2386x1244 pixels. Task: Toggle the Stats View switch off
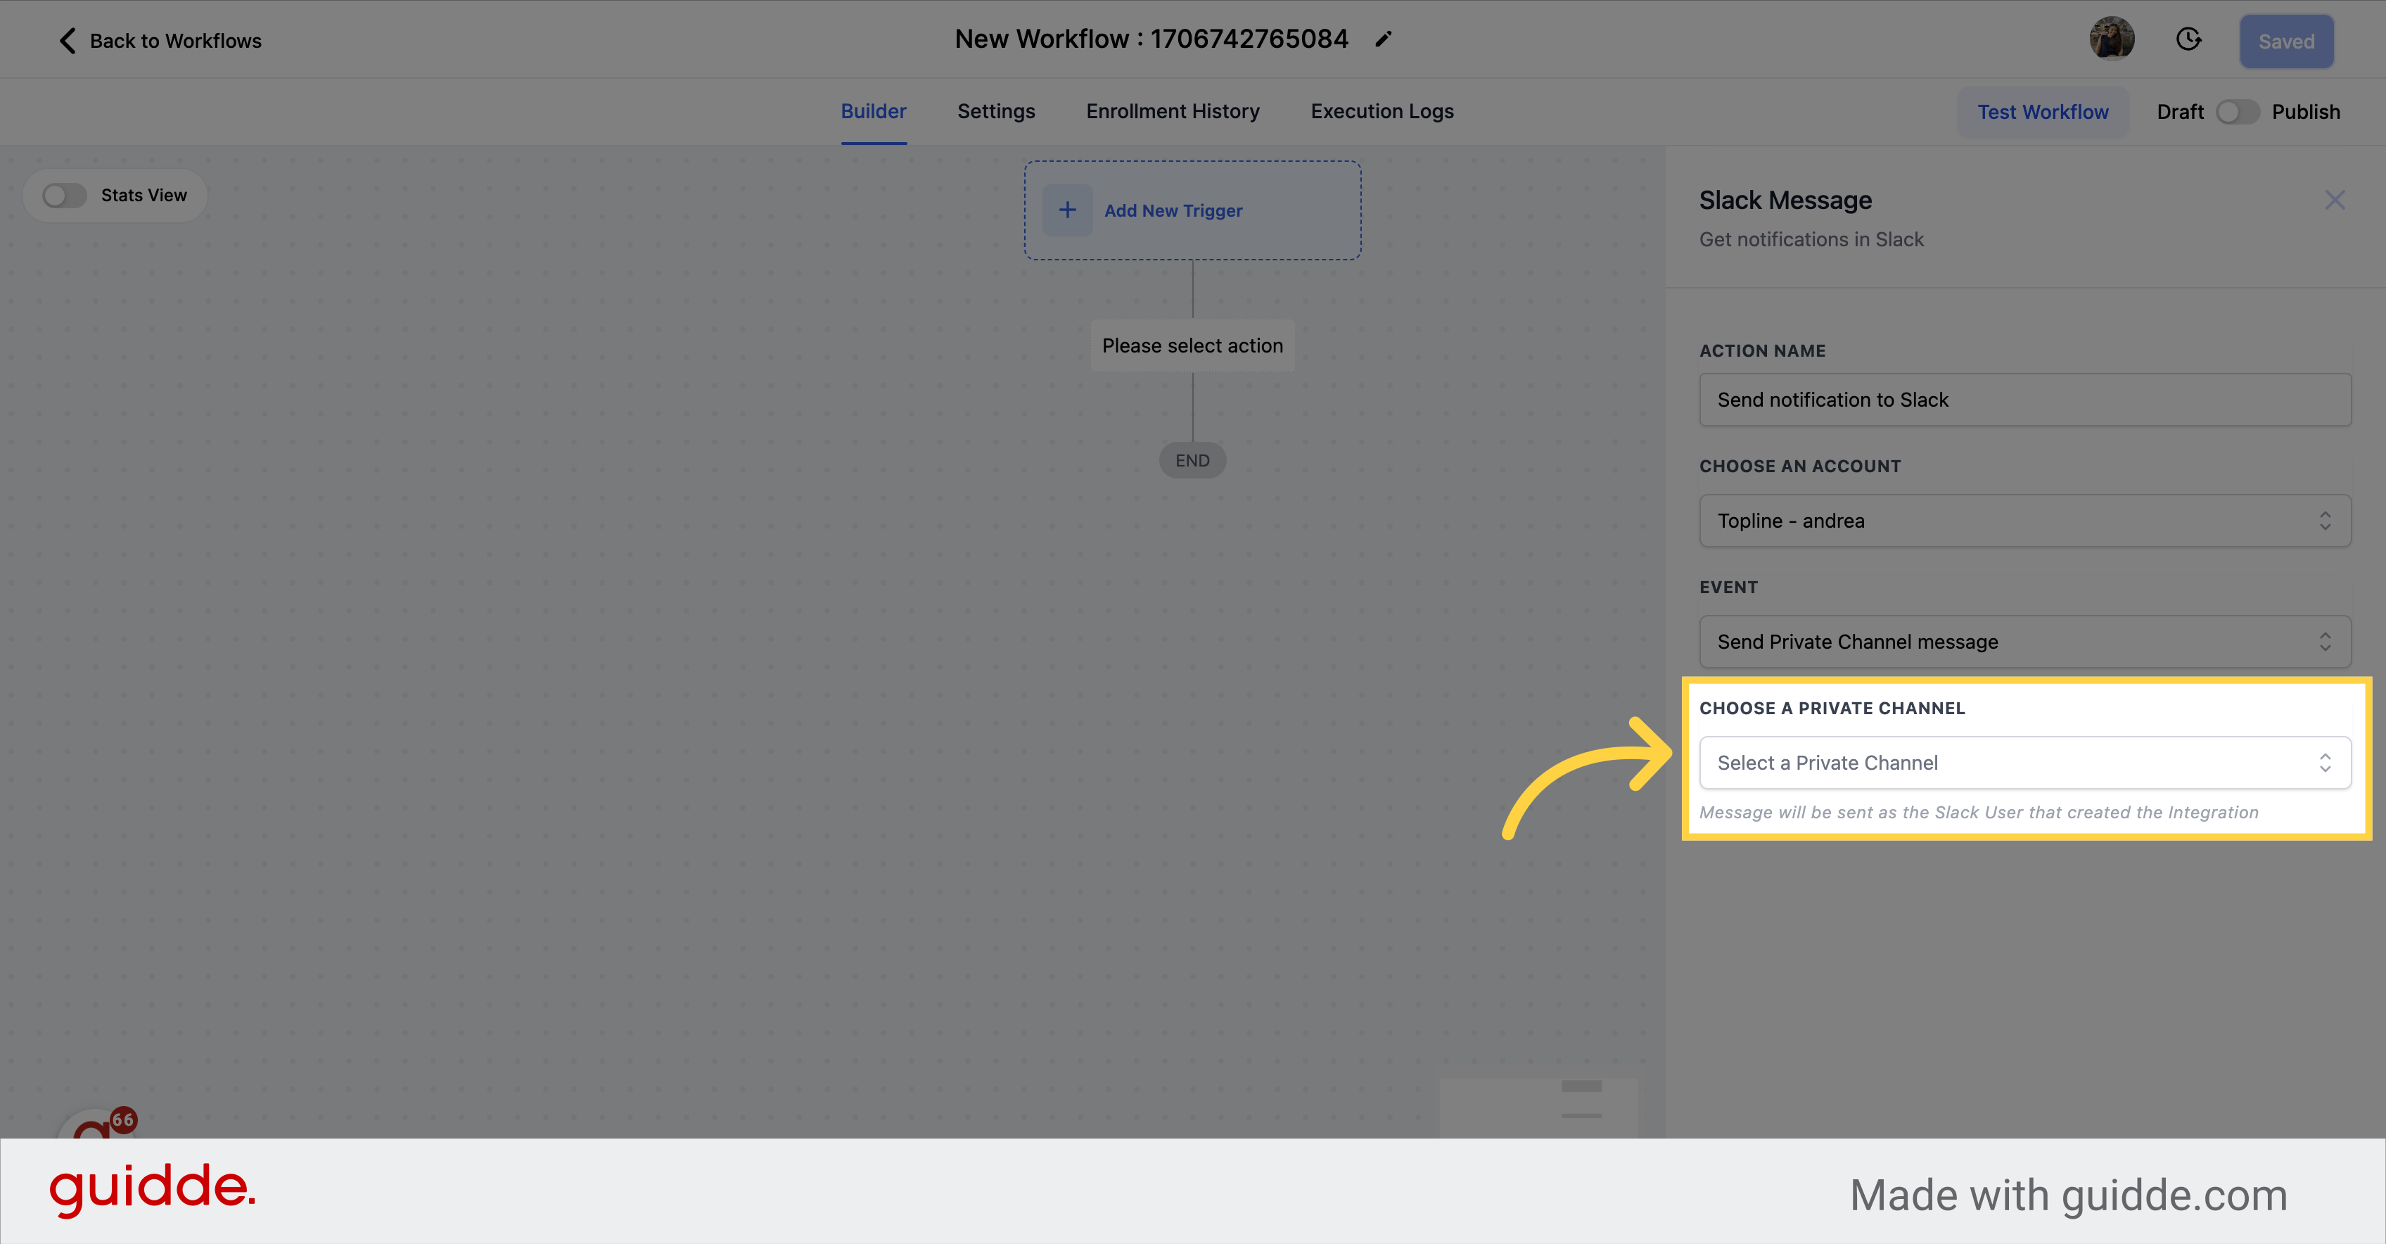63,194
